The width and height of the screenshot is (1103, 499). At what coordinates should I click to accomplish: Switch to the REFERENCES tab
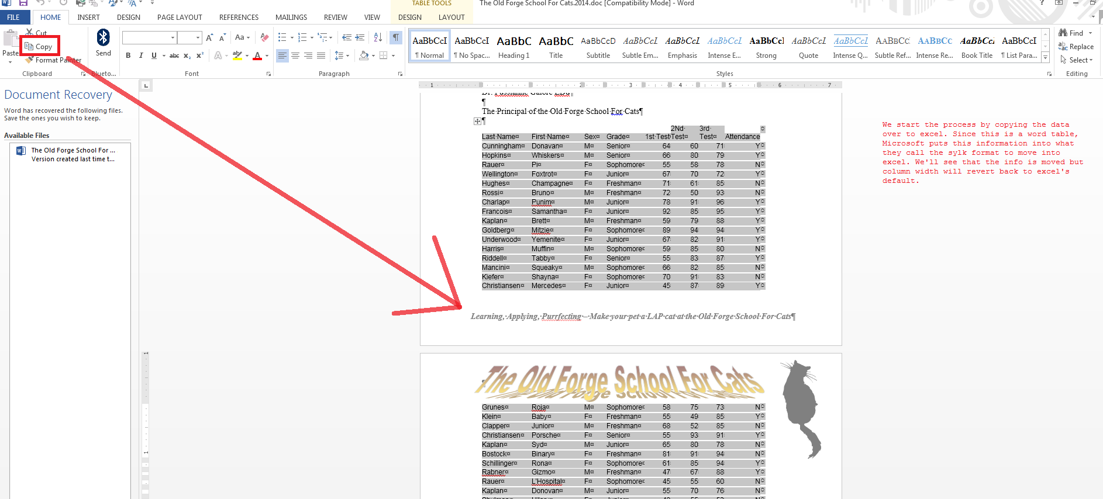[239, 18]
